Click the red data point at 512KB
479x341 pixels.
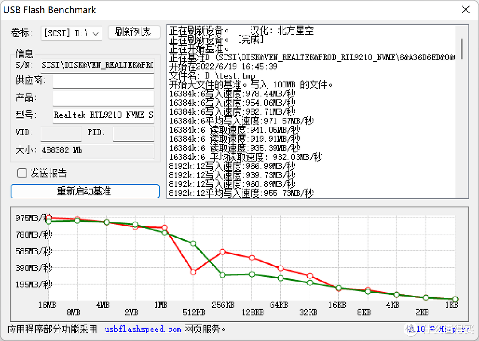coord(193,272)
